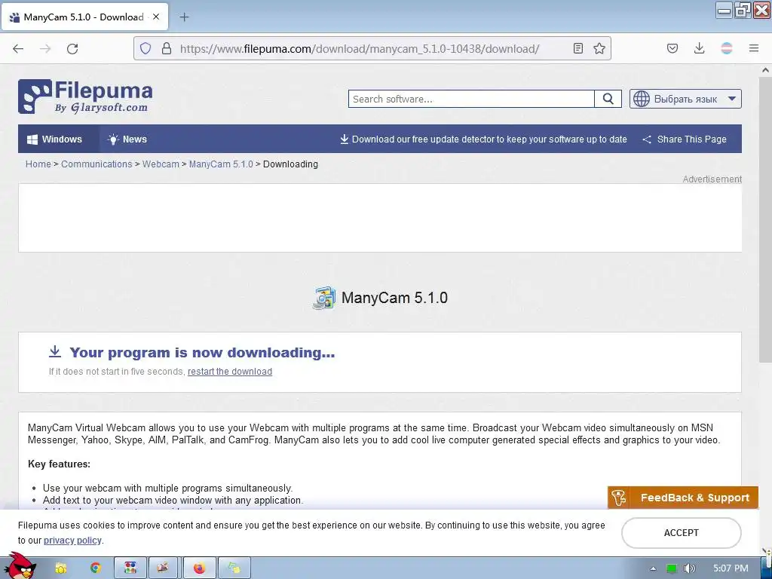Click the Angry Birds start button
The width and height of the screenshot is (772, 579).
(x=20, y=566)
